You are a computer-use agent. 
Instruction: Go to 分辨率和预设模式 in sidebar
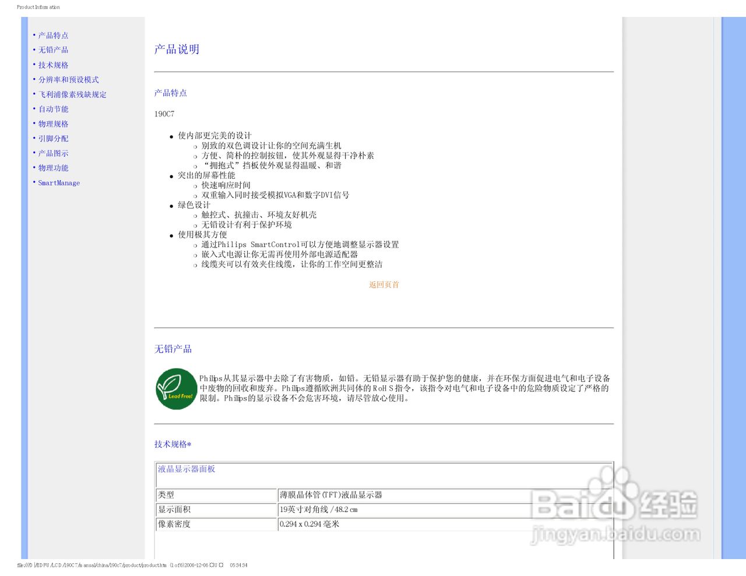(68, 80)
